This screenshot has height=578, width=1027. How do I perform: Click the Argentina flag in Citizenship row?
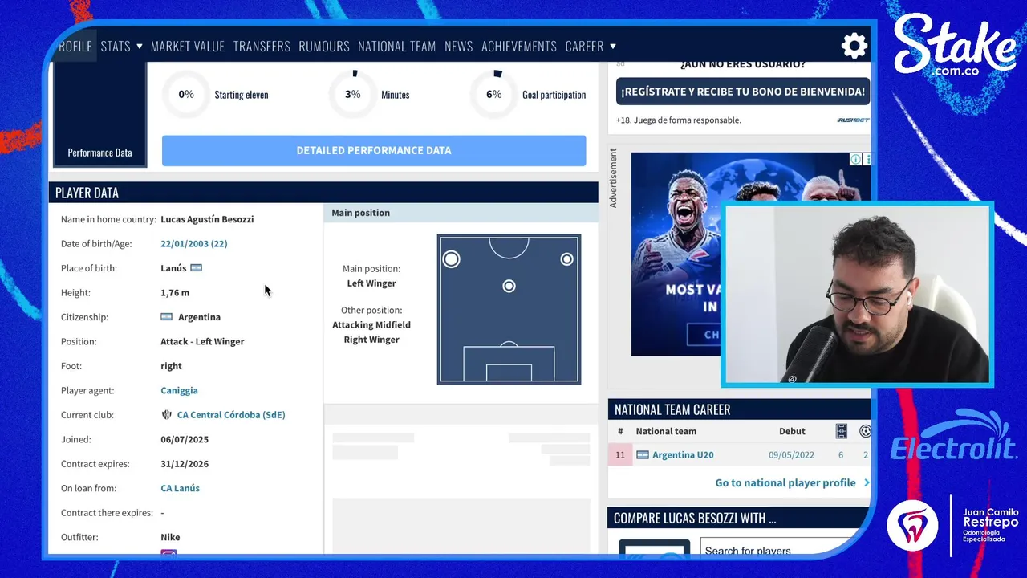[x=167, y=317]
